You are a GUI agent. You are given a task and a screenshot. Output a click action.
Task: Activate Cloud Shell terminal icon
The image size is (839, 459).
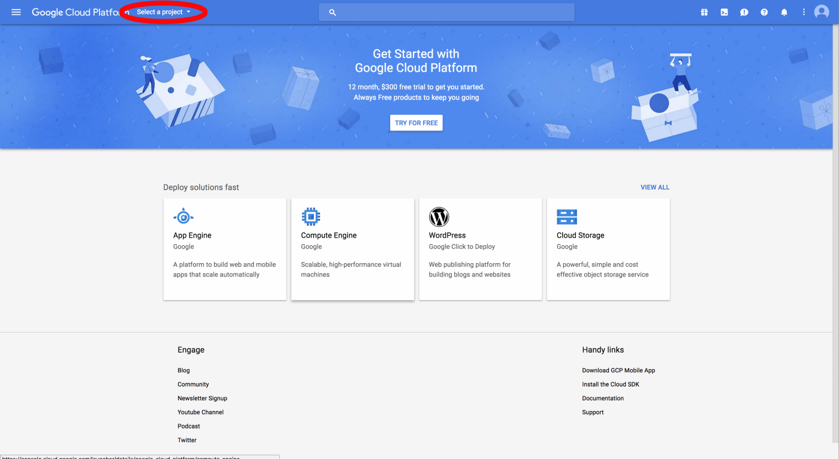[724, 12]
